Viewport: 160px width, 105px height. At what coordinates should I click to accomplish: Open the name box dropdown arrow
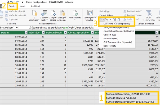pyautogui.click(x=17, y=28)
